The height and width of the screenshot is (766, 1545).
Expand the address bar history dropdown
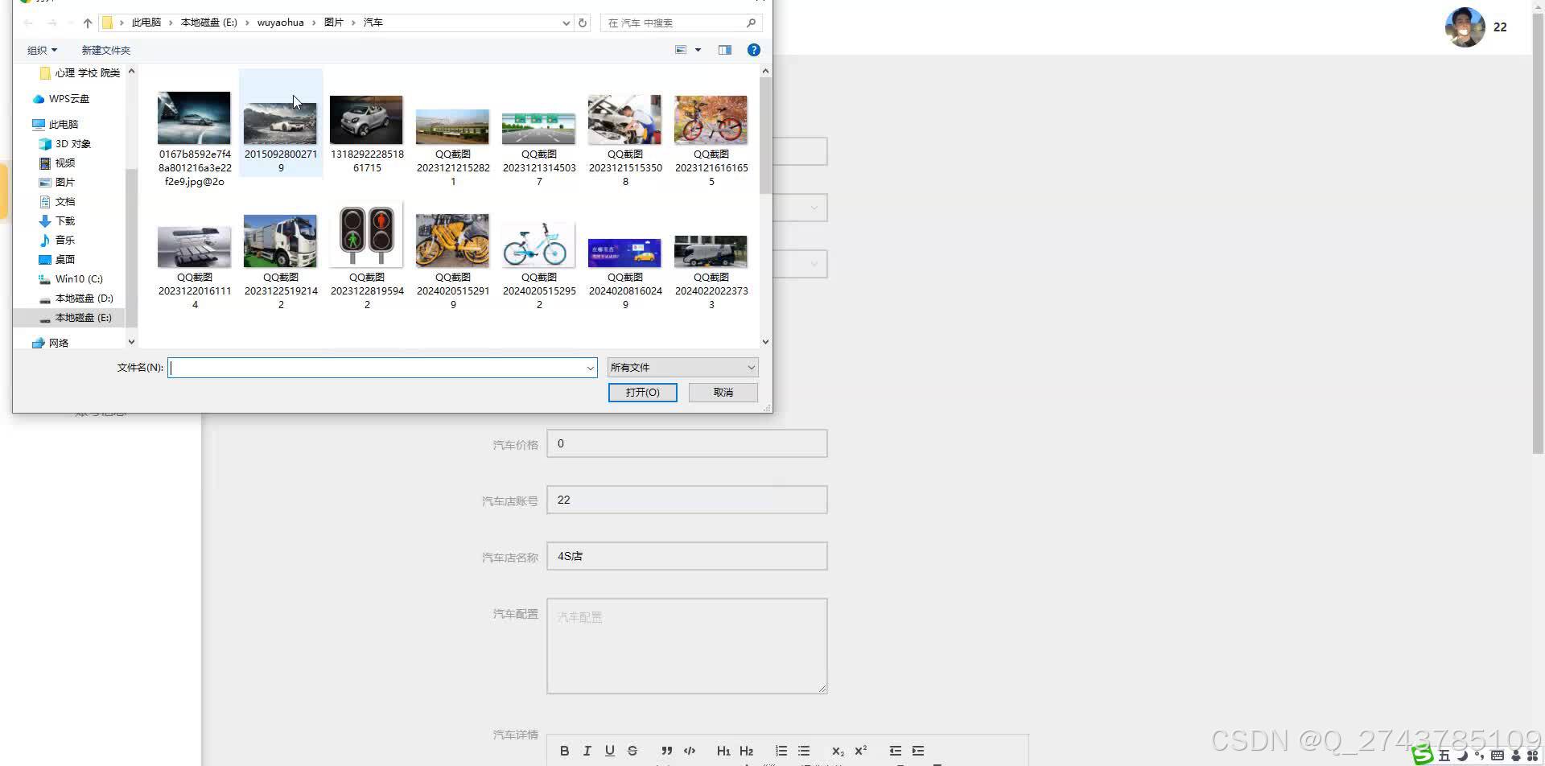tap(566, 23)
